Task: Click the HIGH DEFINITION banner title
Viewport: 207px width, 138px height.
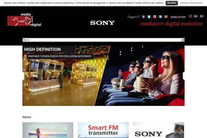Action: 42,49
